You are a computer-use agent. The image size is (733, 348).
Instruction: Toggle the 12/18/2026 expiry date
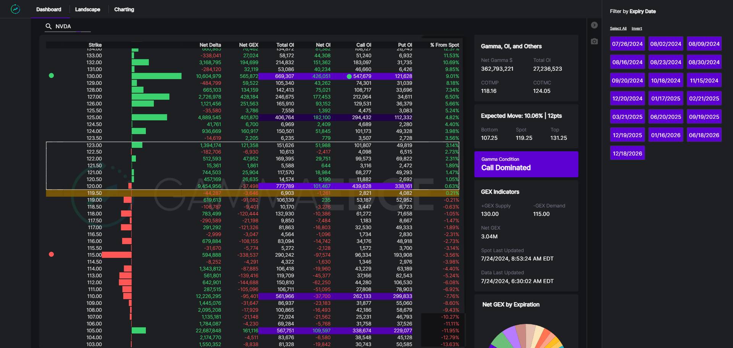pos(627,154)
